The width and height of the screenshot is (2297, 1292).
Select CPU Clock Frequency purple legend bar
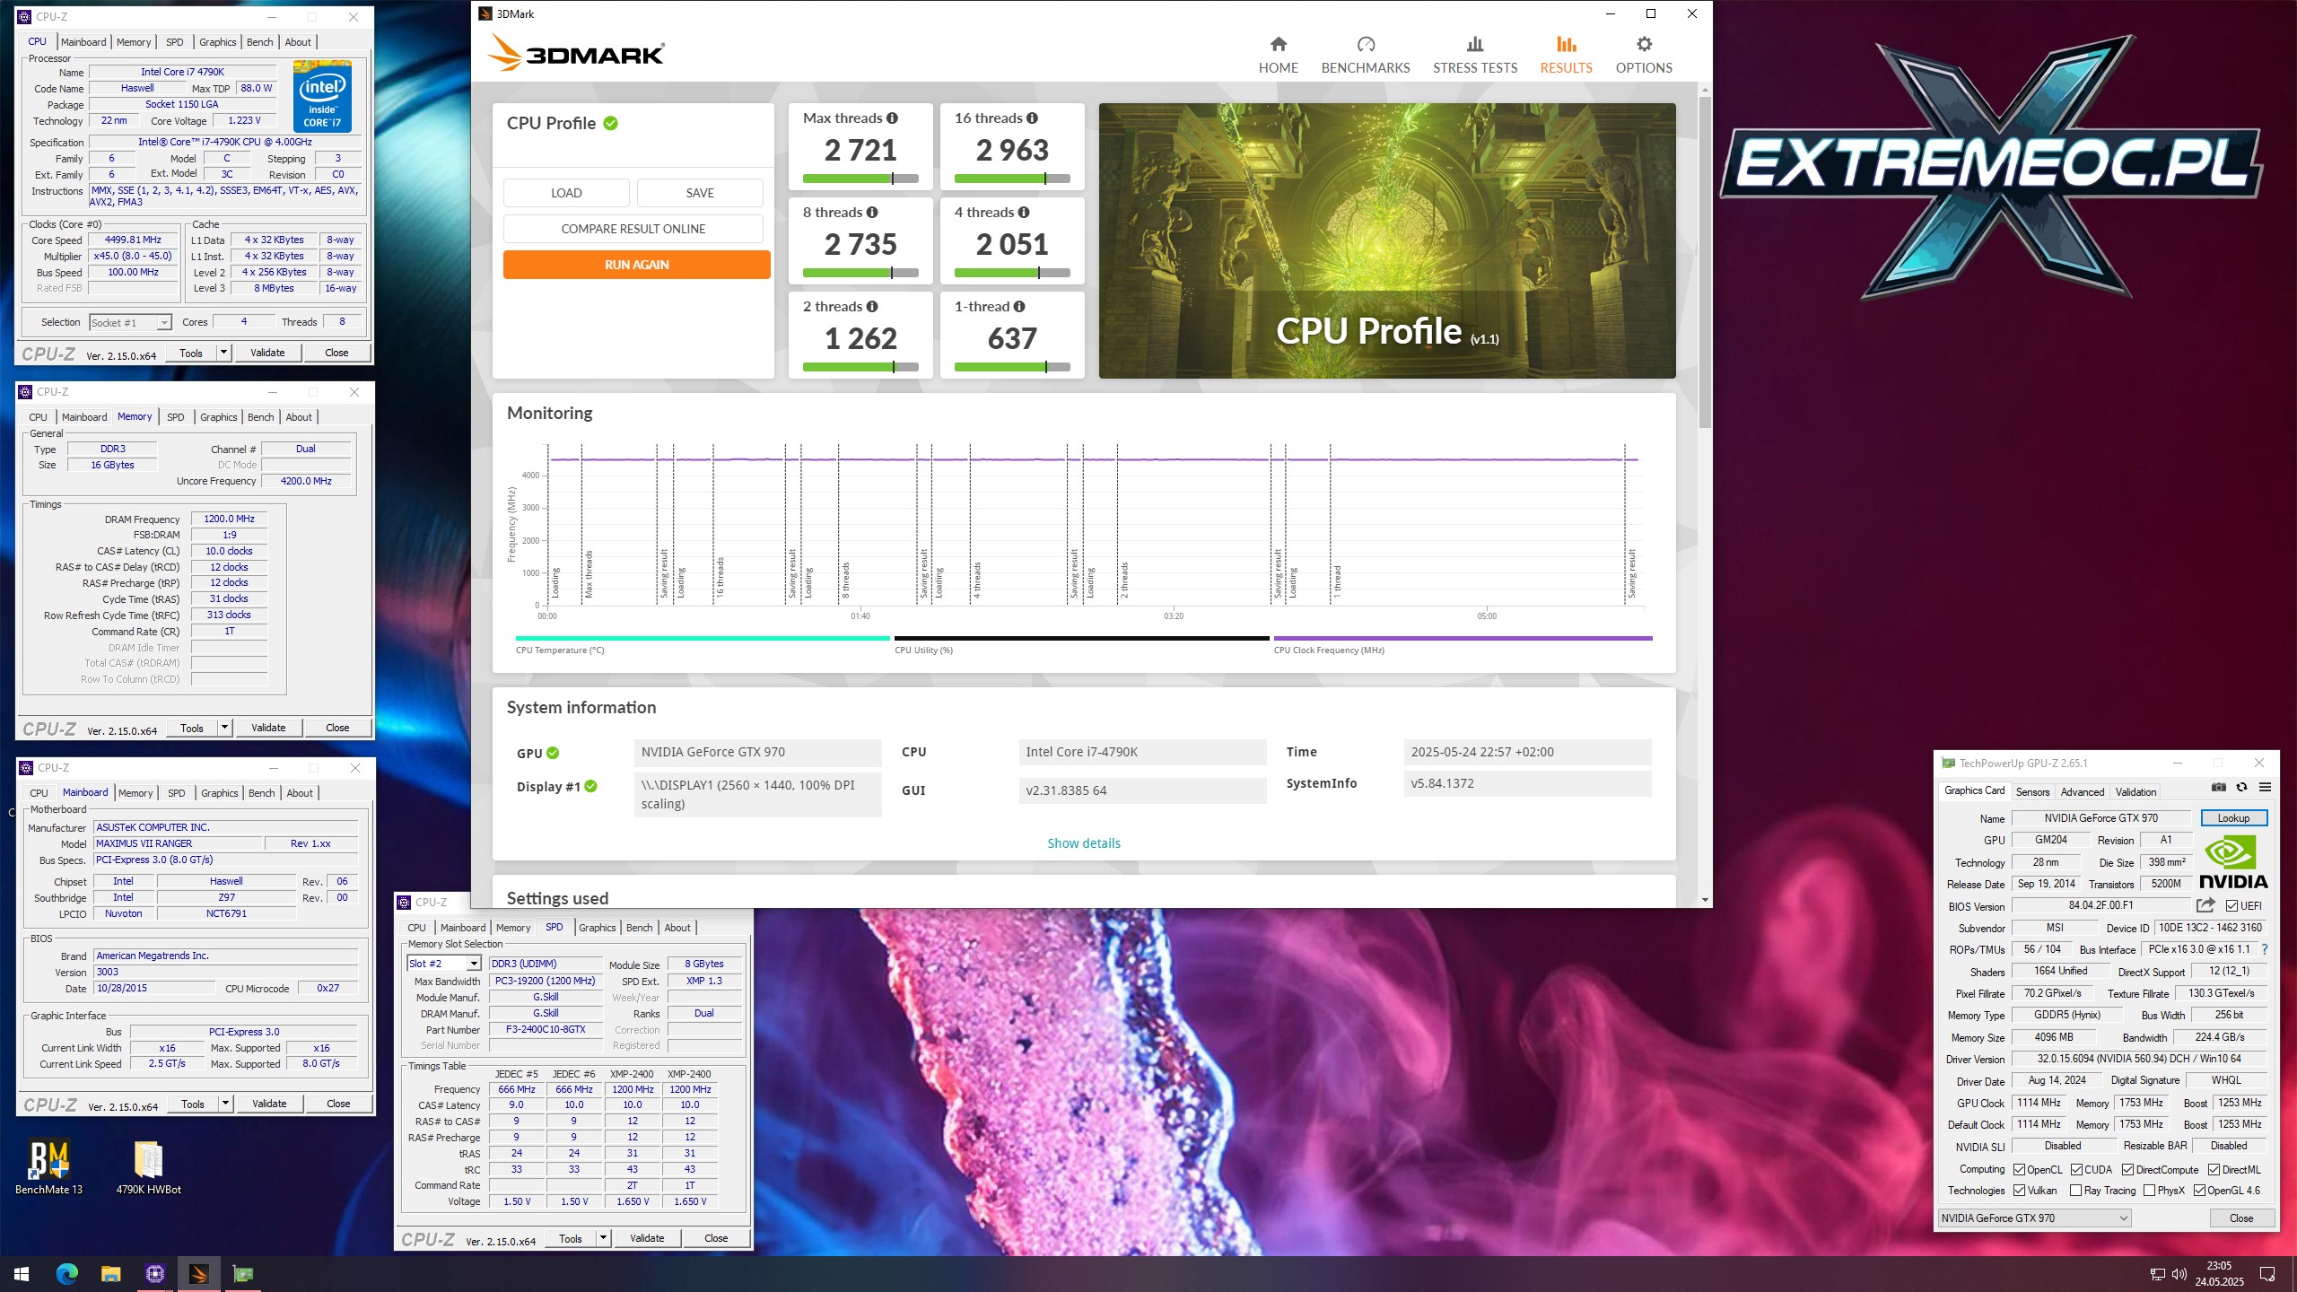(x=1462, y=639)
